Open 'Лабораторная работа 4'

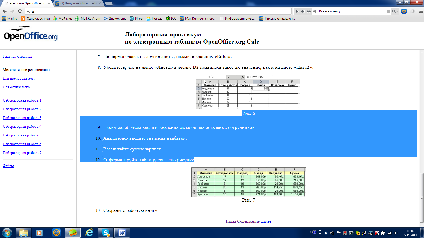pyautogui.click(x=22, y=126)
